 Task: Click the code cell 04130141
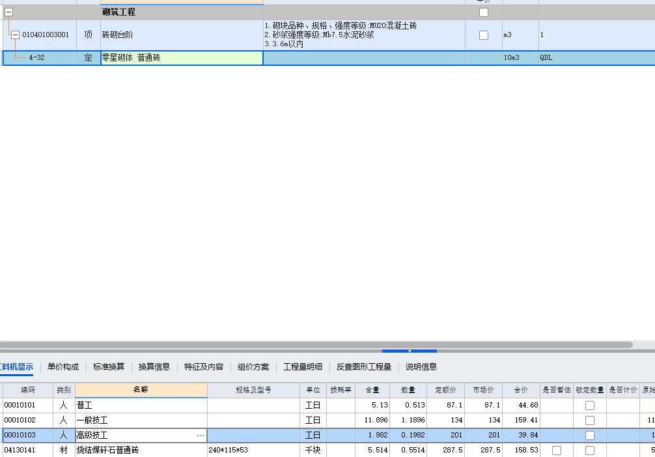[28, 450]
